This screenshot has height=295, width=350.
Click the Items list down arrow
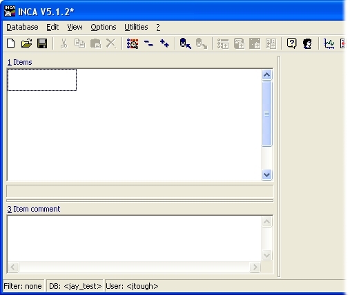pyautogui.click(x=266, y=175)
